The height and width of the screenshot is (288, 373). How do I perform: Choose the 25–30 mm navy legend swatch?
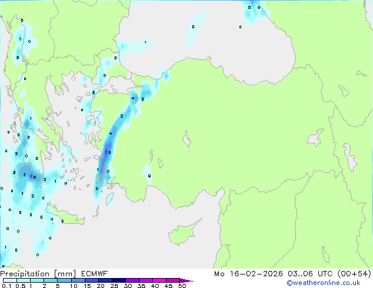point(118,280)
